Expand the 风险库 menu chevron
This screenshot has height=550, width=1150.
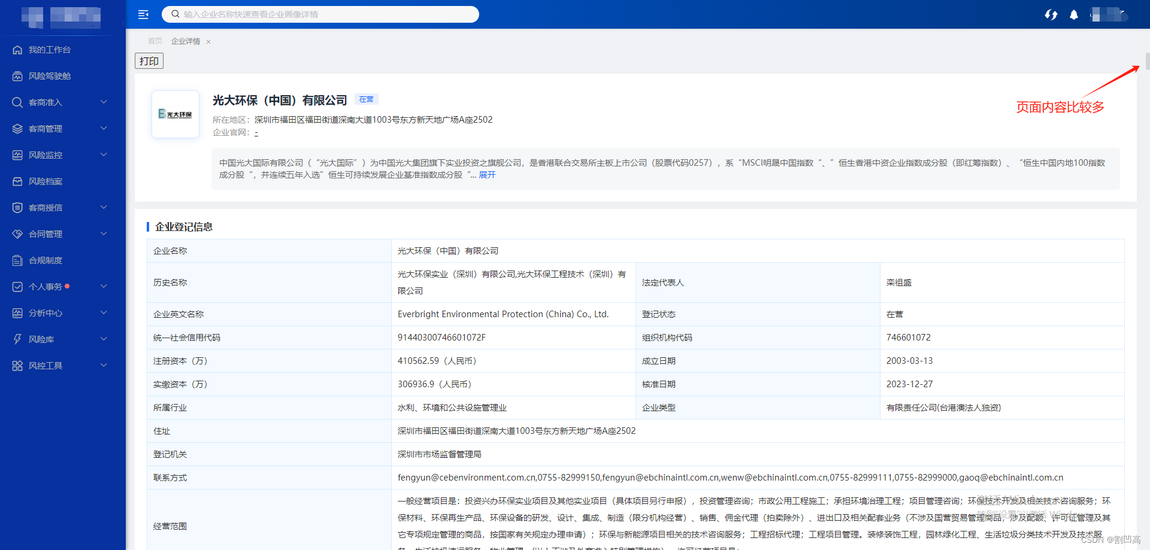coord(104,339)
